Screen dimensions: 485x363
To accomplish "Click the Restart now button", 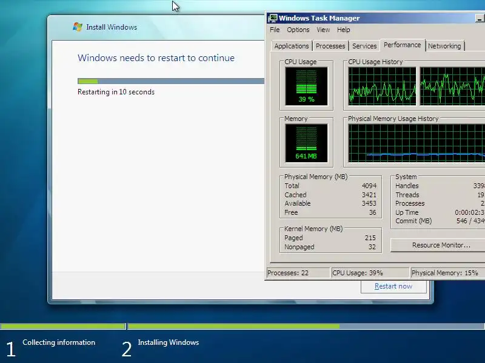I will coord(393,286).
